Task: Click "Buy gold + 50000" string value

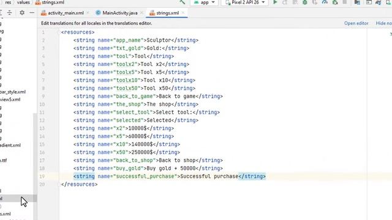Action: coord(171,168)
